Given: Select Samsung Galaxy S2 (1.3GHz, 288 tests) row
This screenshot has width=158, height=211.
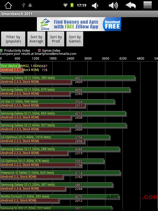Looking at the screenshot, I should [60, 151].
